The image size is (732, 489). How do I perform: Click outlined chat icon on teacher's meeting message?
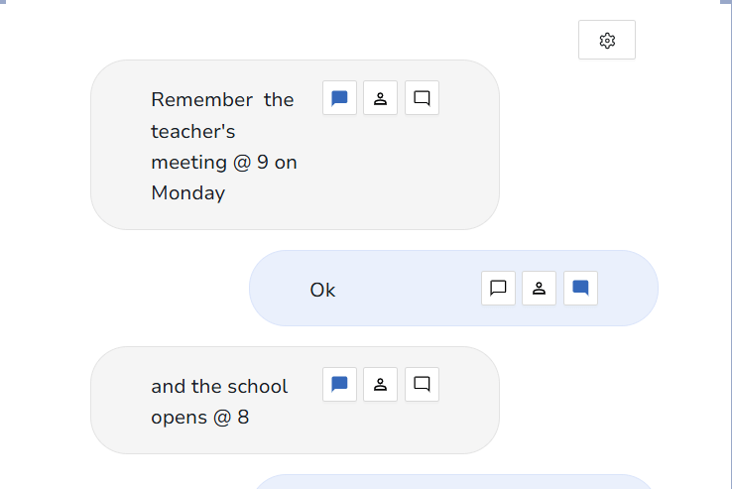tap(422, 98)
